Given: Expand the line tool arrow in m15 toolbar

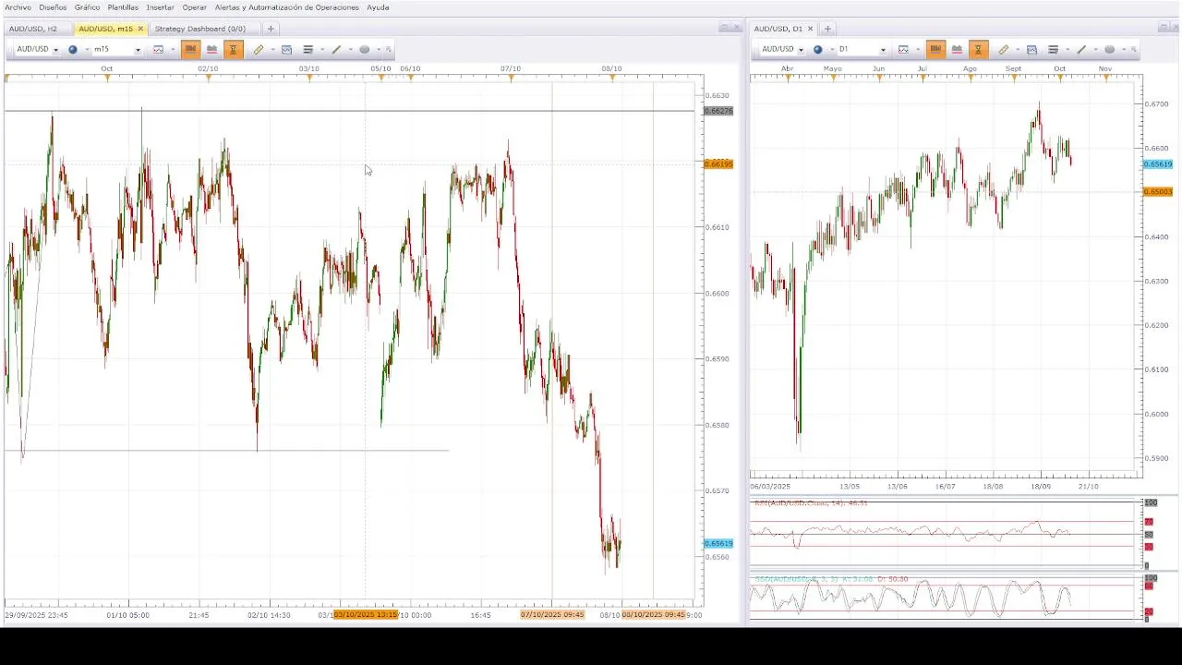Looking at the screenshot, I should [350, 50].
